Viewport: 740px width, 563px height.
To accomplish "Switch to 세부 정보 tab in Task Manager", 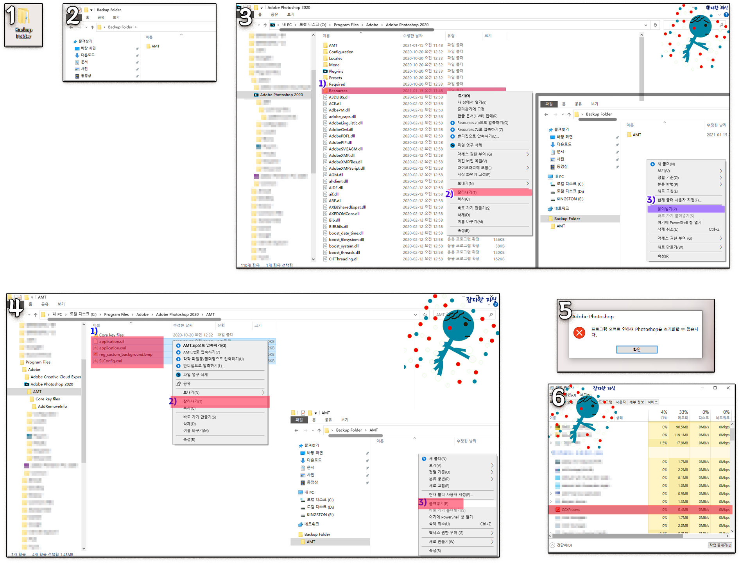I will [x=637, y=402].
